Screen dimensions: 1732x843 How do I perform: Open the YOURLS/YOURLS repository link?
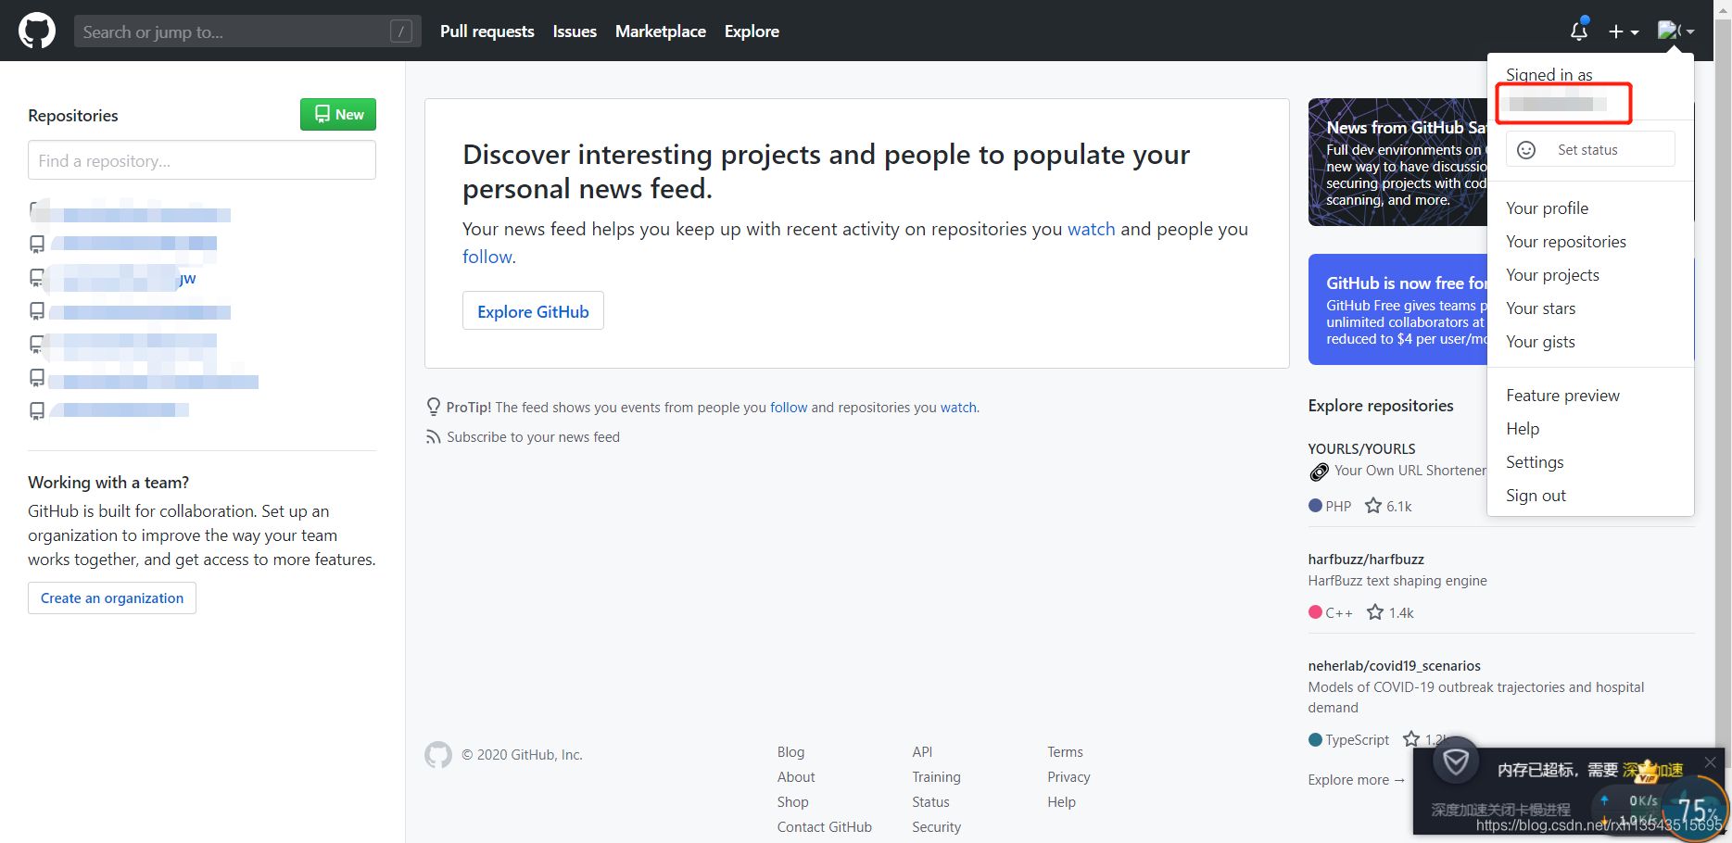(1361, 448)
